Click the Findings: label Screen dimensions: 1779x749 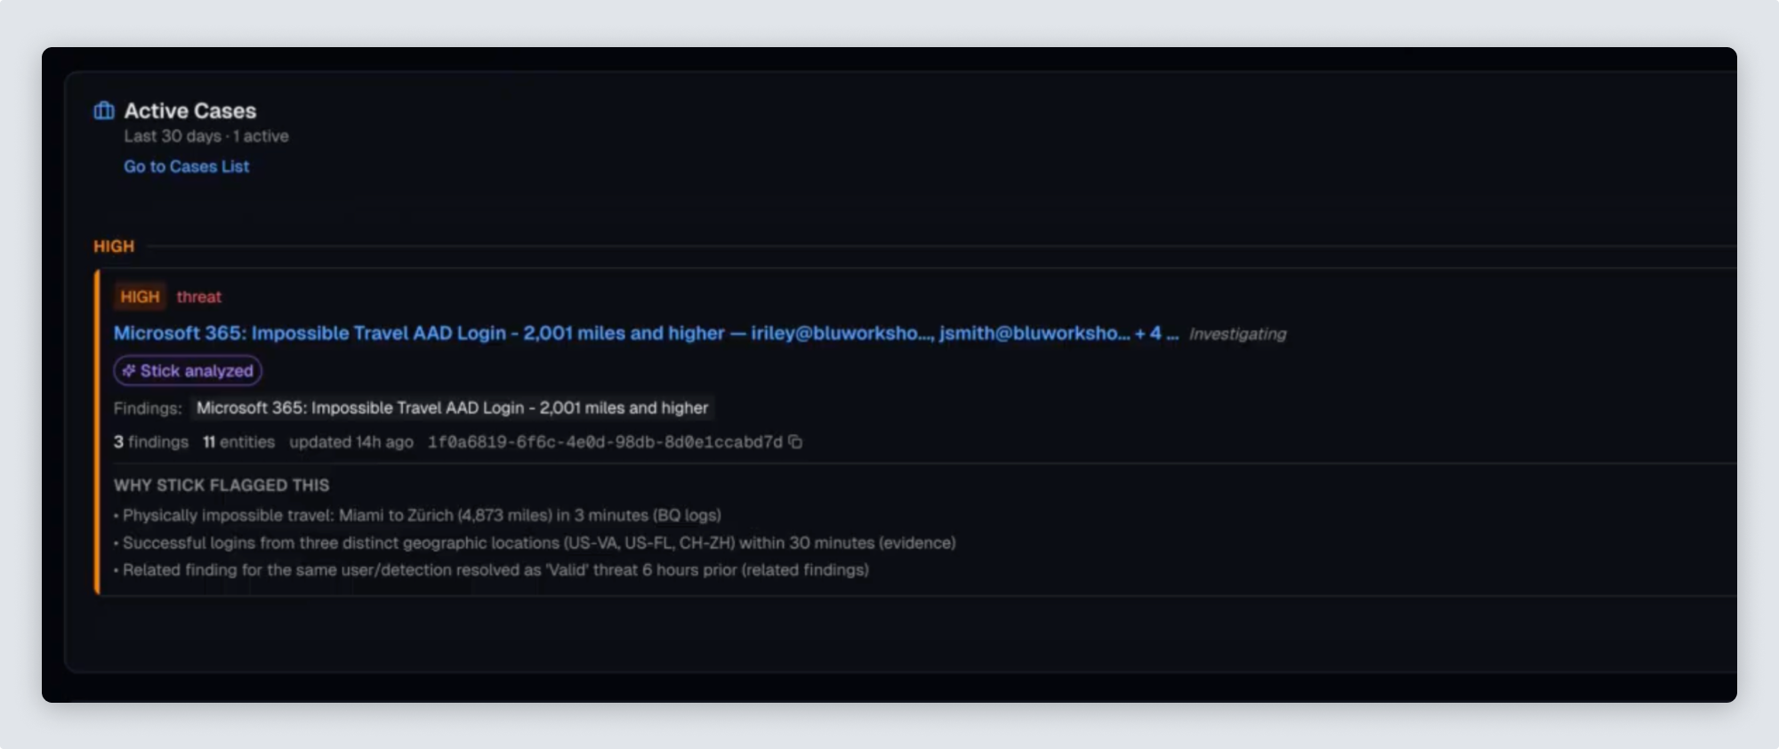pos(148,408)
